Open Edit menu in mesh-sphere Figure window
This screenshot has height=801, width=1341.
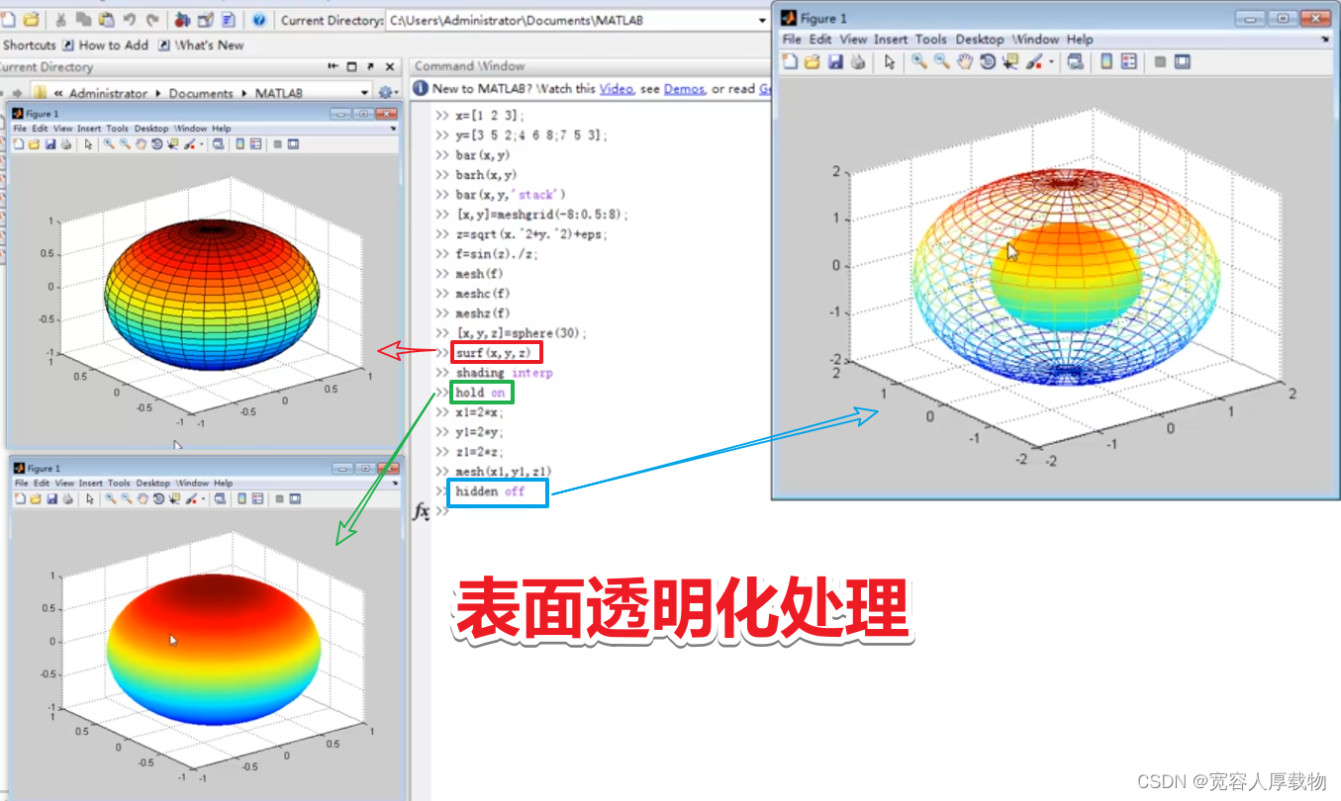820,40
